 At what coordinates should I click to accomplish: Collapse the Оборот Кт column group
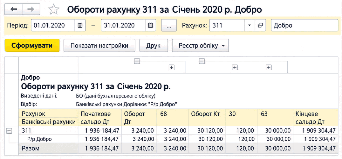click(x=202, y=61)
